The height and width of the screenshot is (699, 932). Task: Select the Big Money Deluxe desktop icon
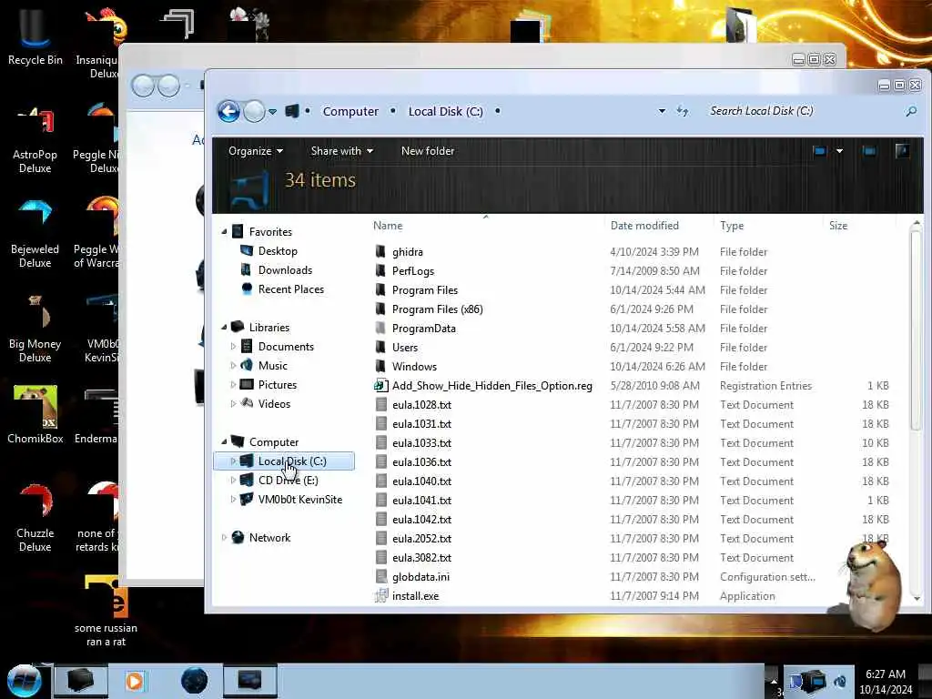(x=35, y=329)
